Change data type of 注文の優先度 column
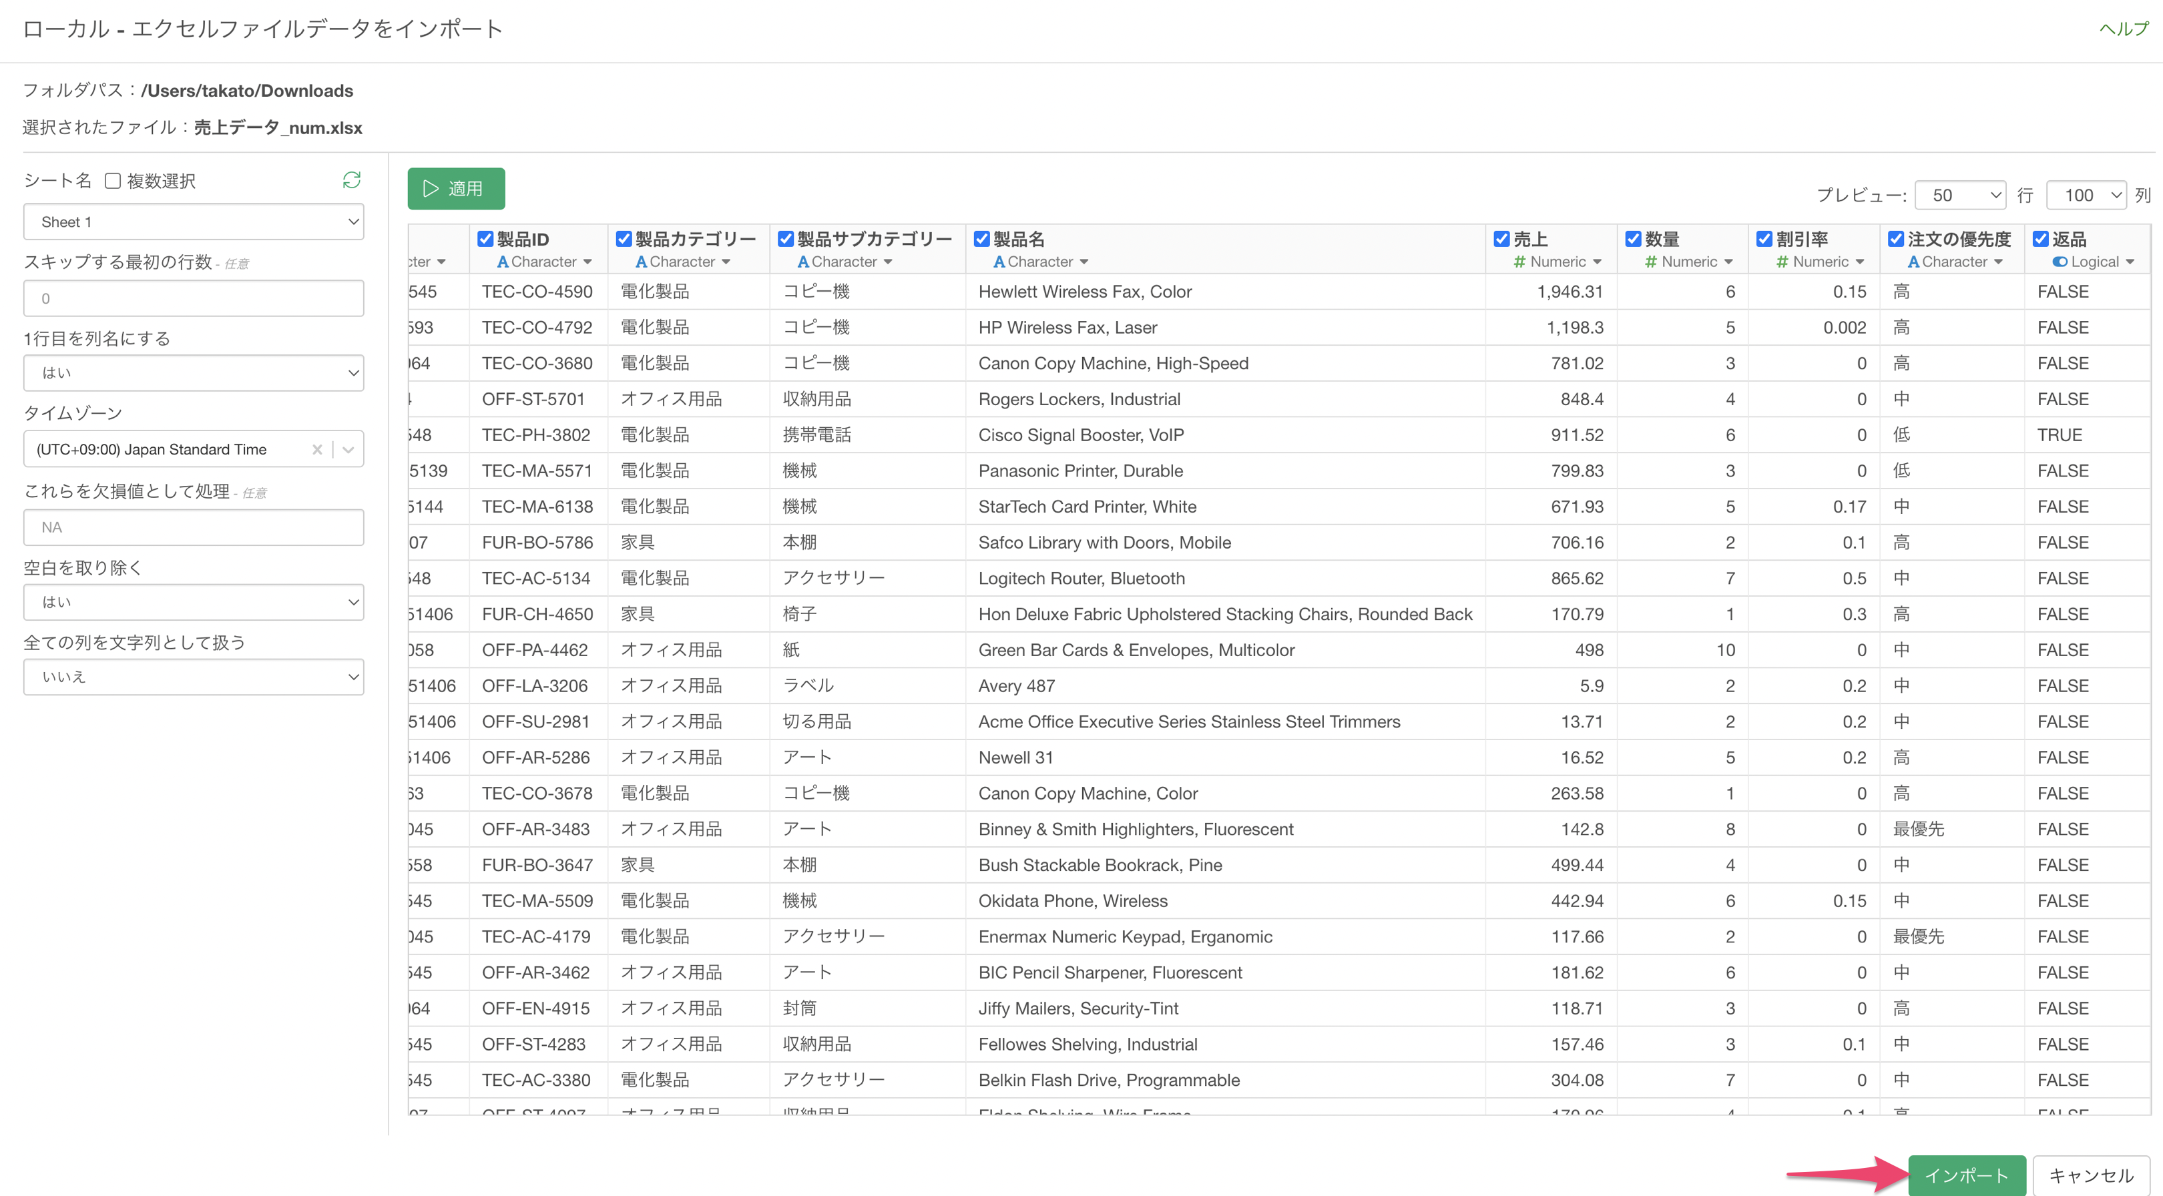The width and height of the screenshot is (2163, 1196). tap(1955, 262)
